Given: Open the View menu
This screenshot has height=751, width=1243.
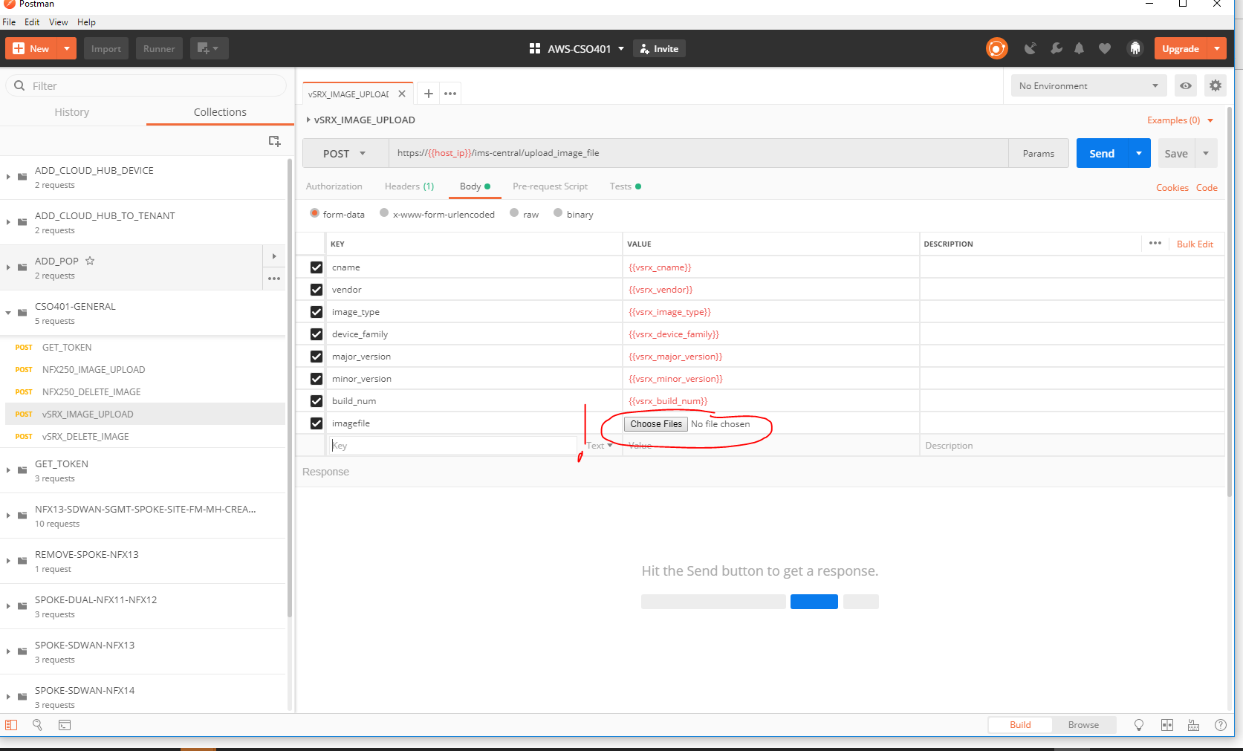Looking at the screenshot, I should [58, 22].
